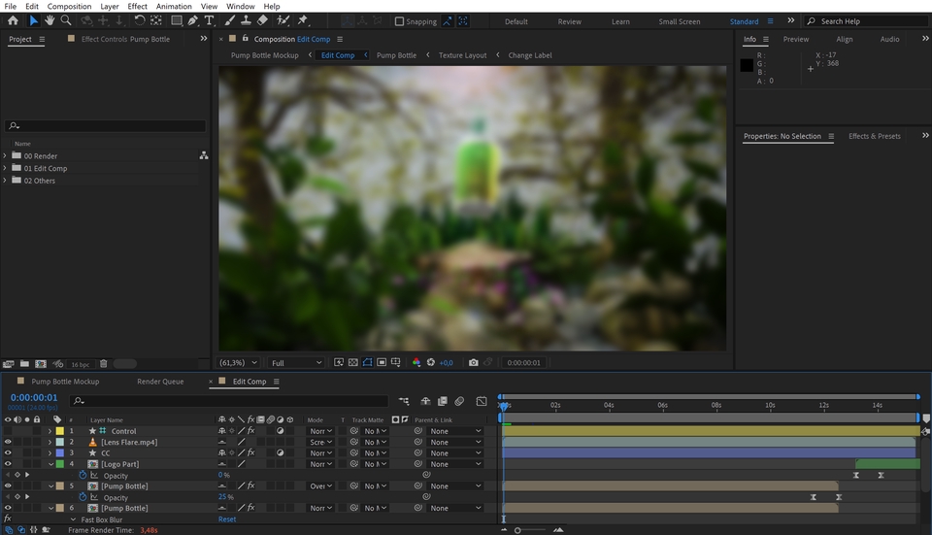This screenshot has width=932, height=535.
Task: Activate the Puppet Pin tool
Action: [303, 20]
